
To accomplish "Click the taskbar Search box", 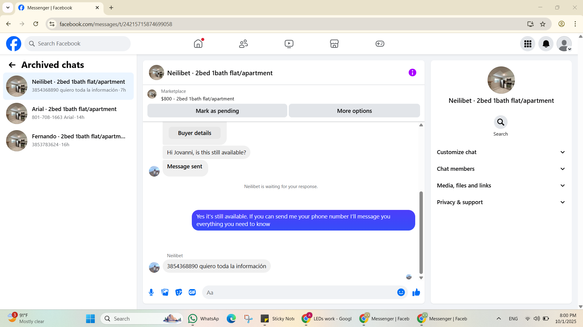I will click(142, 319).
